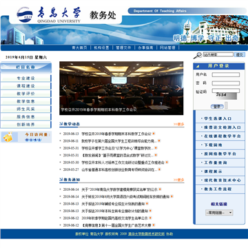
Task: Select 课程建设 in the left column menu
Action: point(25,86)
